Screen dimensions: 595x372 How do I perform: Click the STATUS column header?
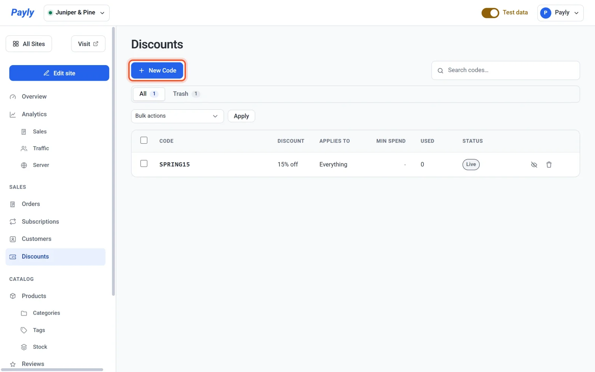pyautogui.click(x=472, y=141)
